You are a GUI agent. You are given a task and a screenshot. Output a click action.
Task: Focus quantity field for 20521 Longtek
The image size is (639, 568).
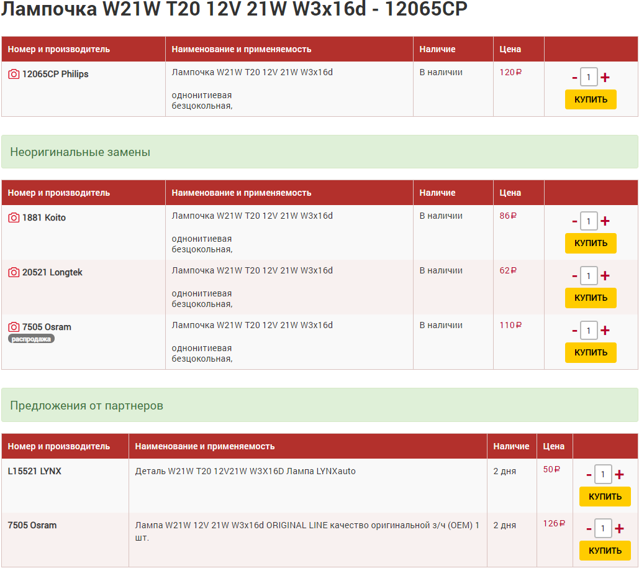coord(589,276)
